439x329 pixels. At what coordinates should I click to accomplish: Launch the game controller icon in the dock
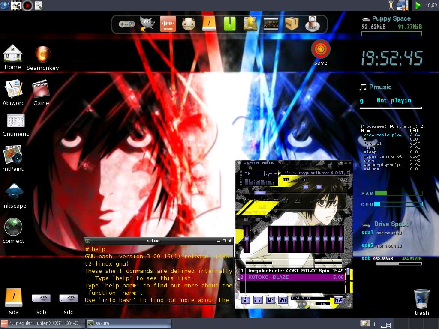(126, 24)
